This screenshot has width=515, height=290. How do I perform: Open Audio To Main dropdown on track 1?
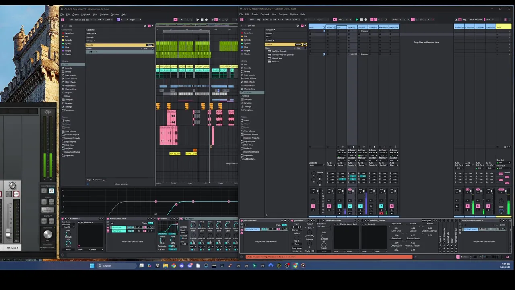point(317,165)
